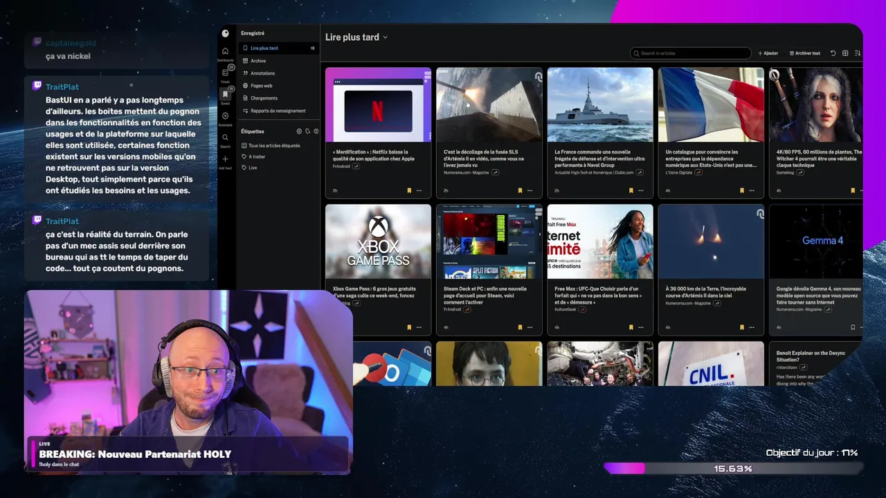This screenshot has height=498, width=886.
Task: Unsave the French frigate Naval Group article
Action: 631,190
